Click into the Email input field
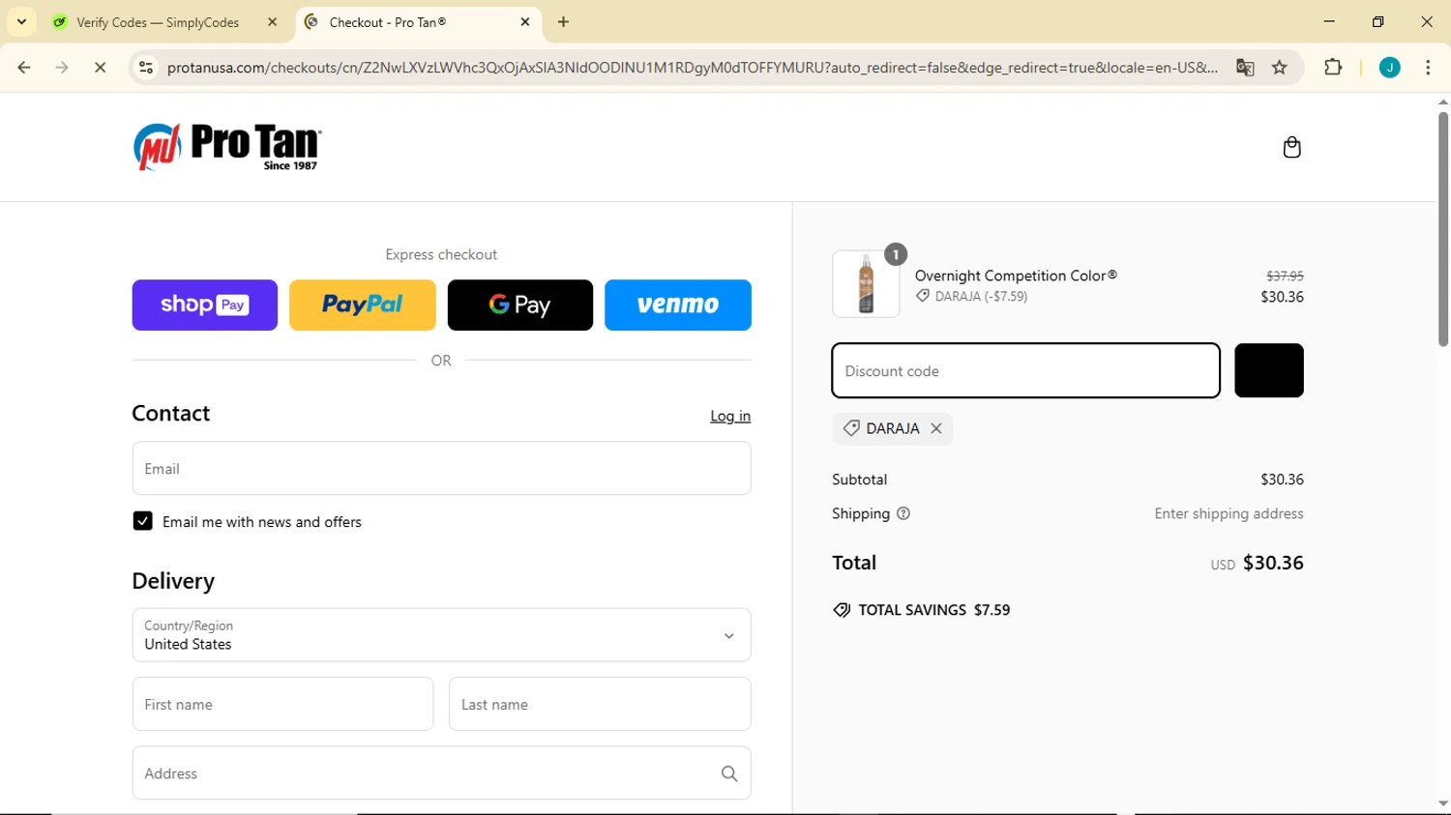This screenshot has width=1451, height=815. click(441, 469)
